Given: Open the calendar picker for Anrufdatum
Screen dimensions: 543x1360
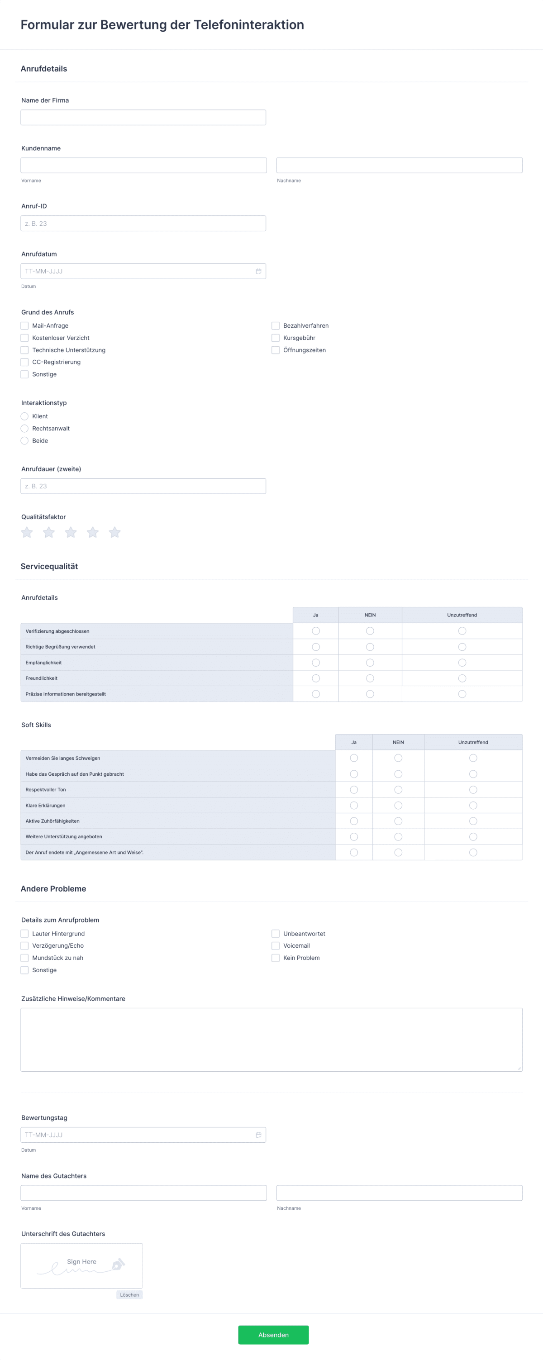Looking at the screenshot, I should 258,271.
